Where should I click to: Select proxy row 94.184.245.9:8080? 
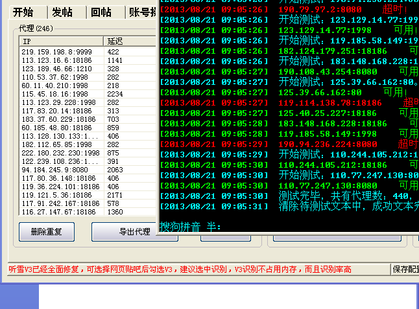(61, 170)
